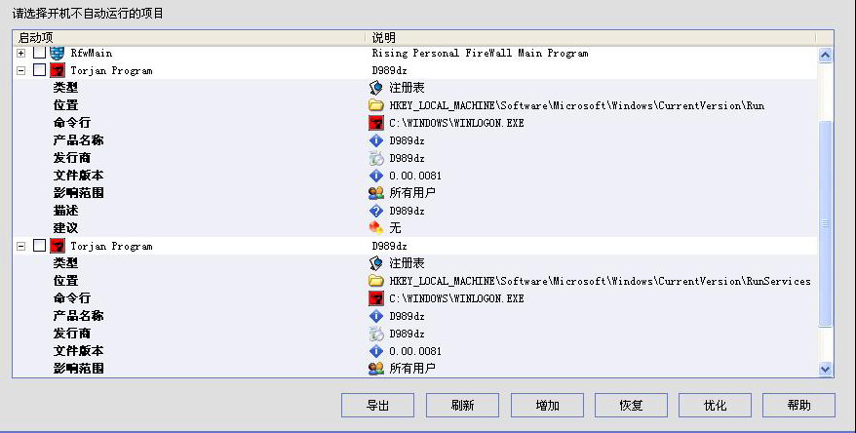The height and width of the screenshot is (433, 856).
Task: Click the question mark icon in the 描述 row
Action: [376, 211]
